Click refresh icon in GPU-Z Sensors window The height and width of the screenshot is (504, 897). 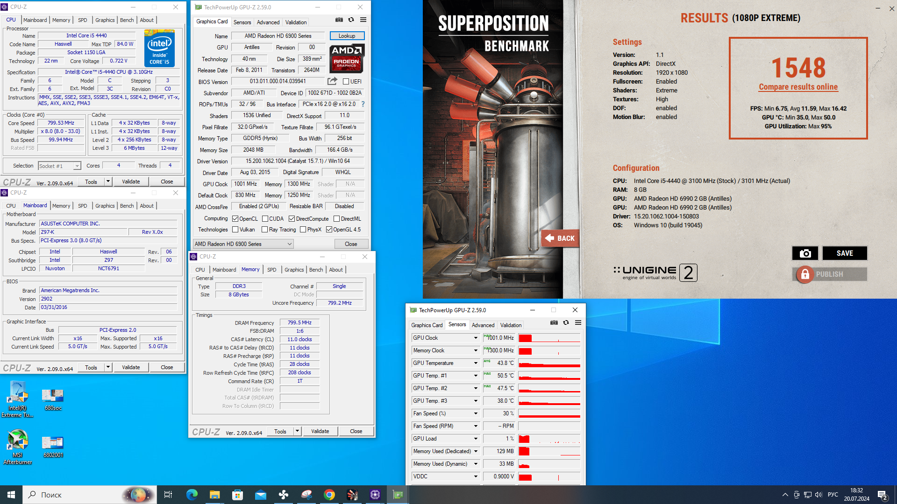(566, 322)
